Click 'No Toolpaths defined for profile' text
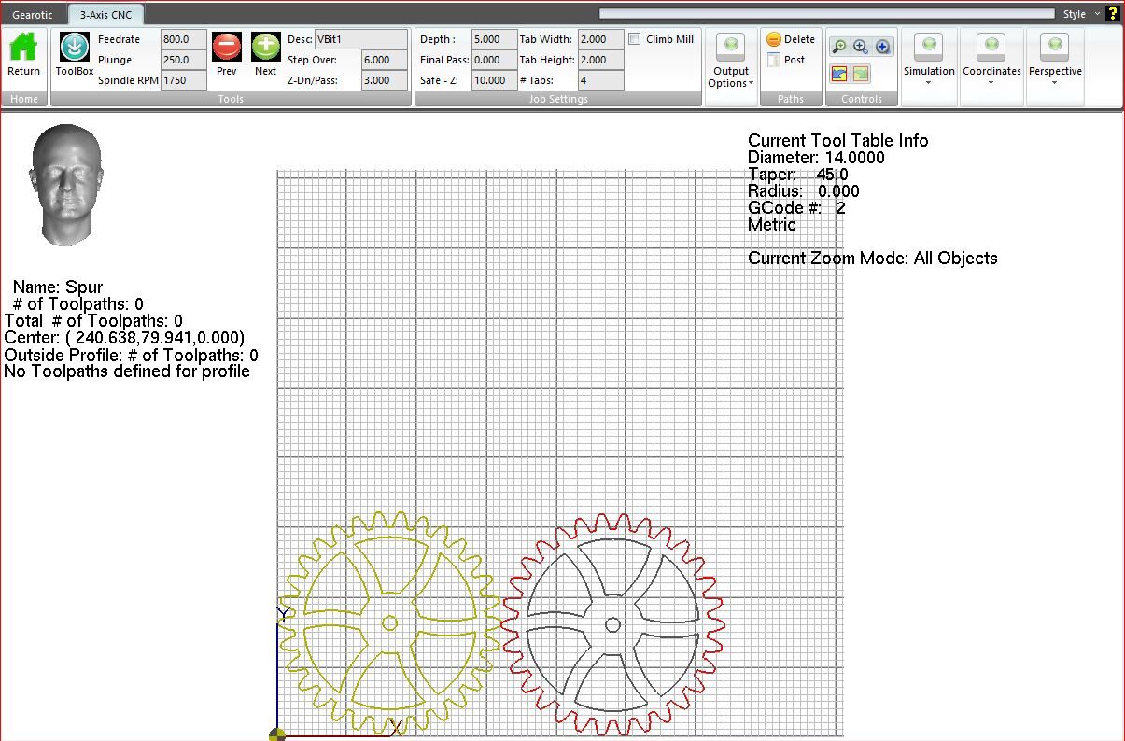Screen dimensions: 1125x741 pos(127,371)
